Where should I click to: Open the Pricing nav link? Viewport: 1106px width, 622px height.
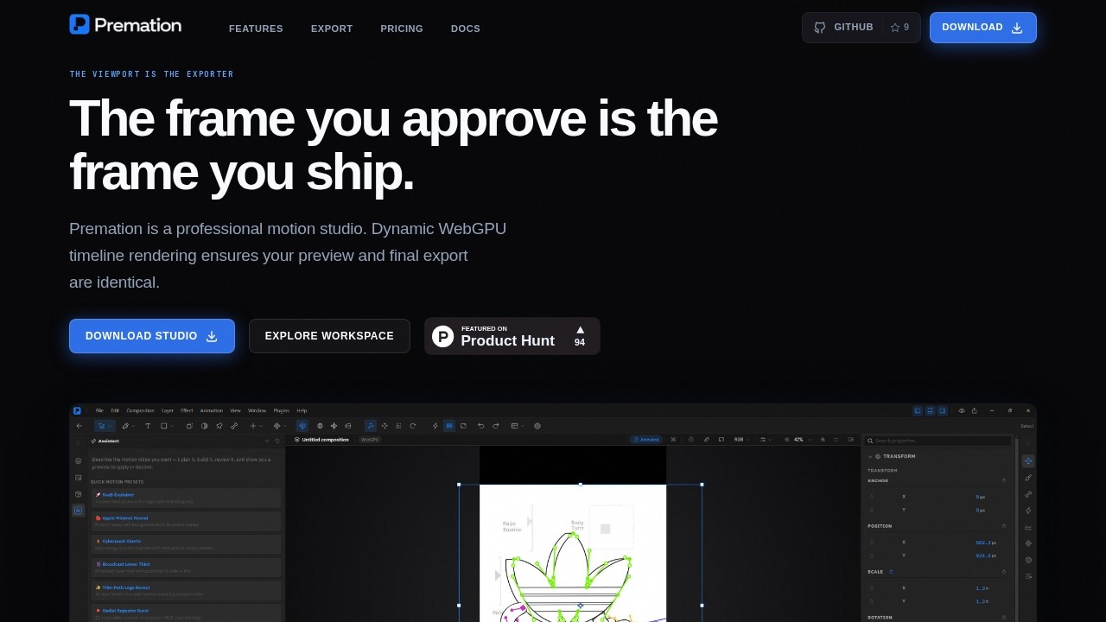tap(402, 29)
